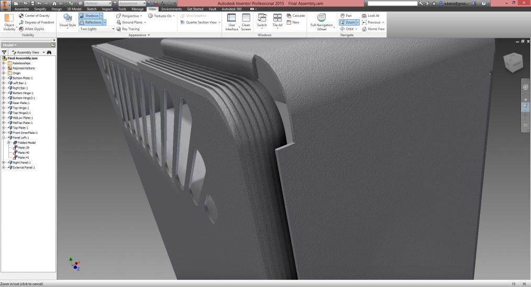Select Mate:40 constraint in the browser

click(24, 153)
